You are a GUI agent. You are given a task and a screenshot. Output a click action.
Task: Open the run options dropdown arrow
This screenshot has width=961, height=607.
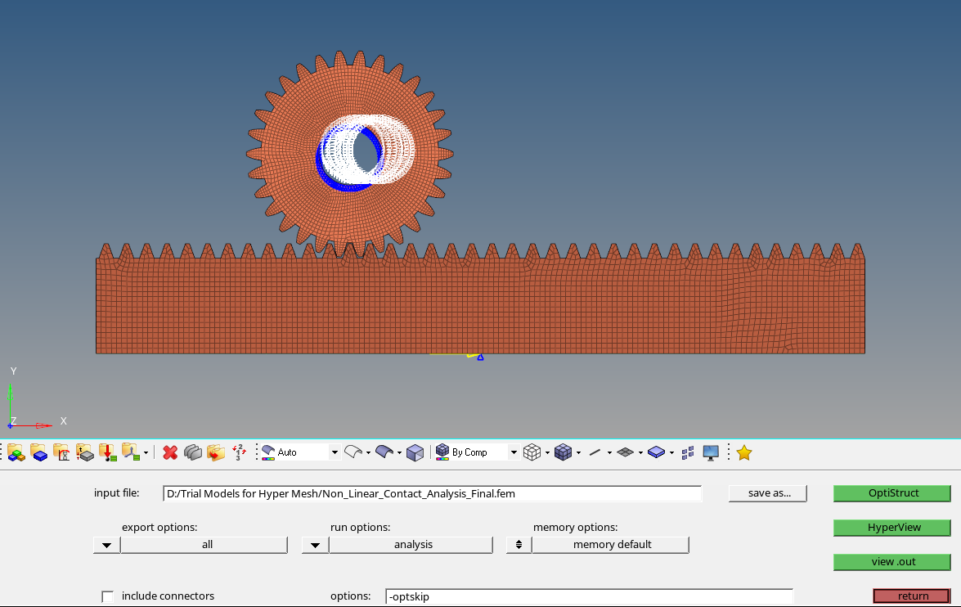coord(315,545)
